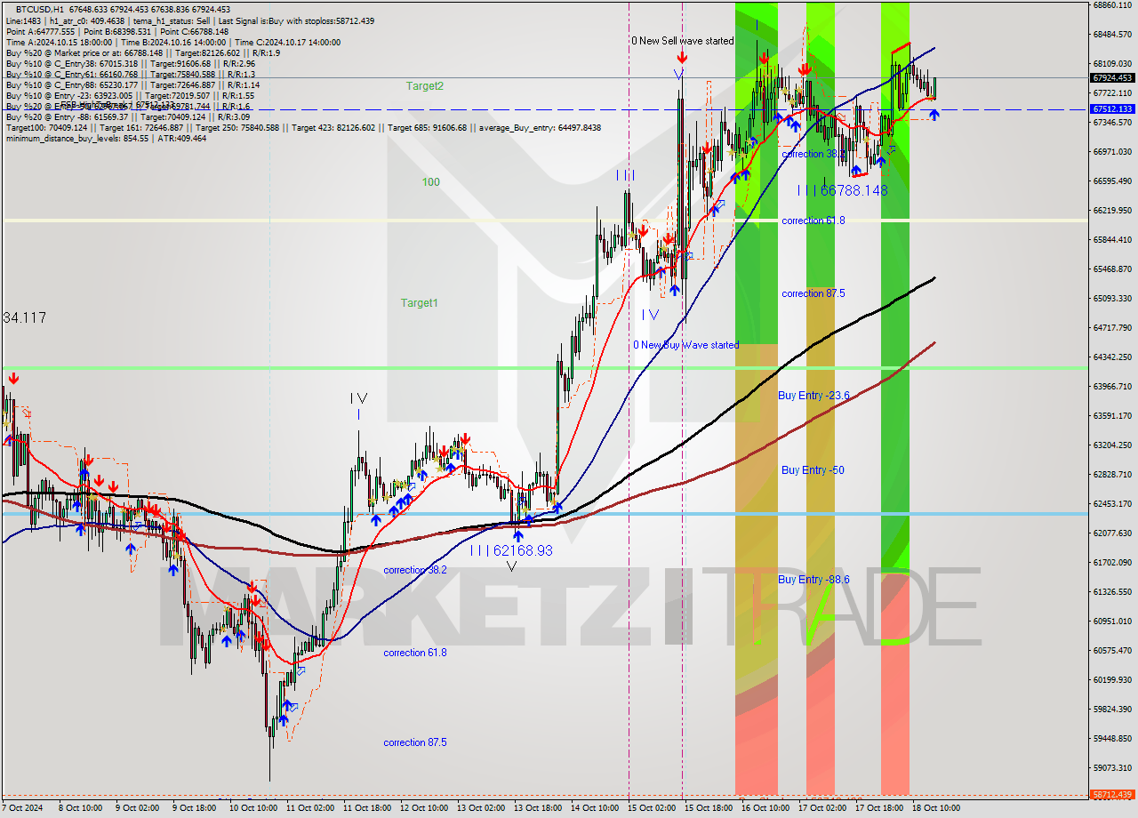Click the 34.117 value at left edge
This screenshot has width=1138, height=818.
coord(25,317)
